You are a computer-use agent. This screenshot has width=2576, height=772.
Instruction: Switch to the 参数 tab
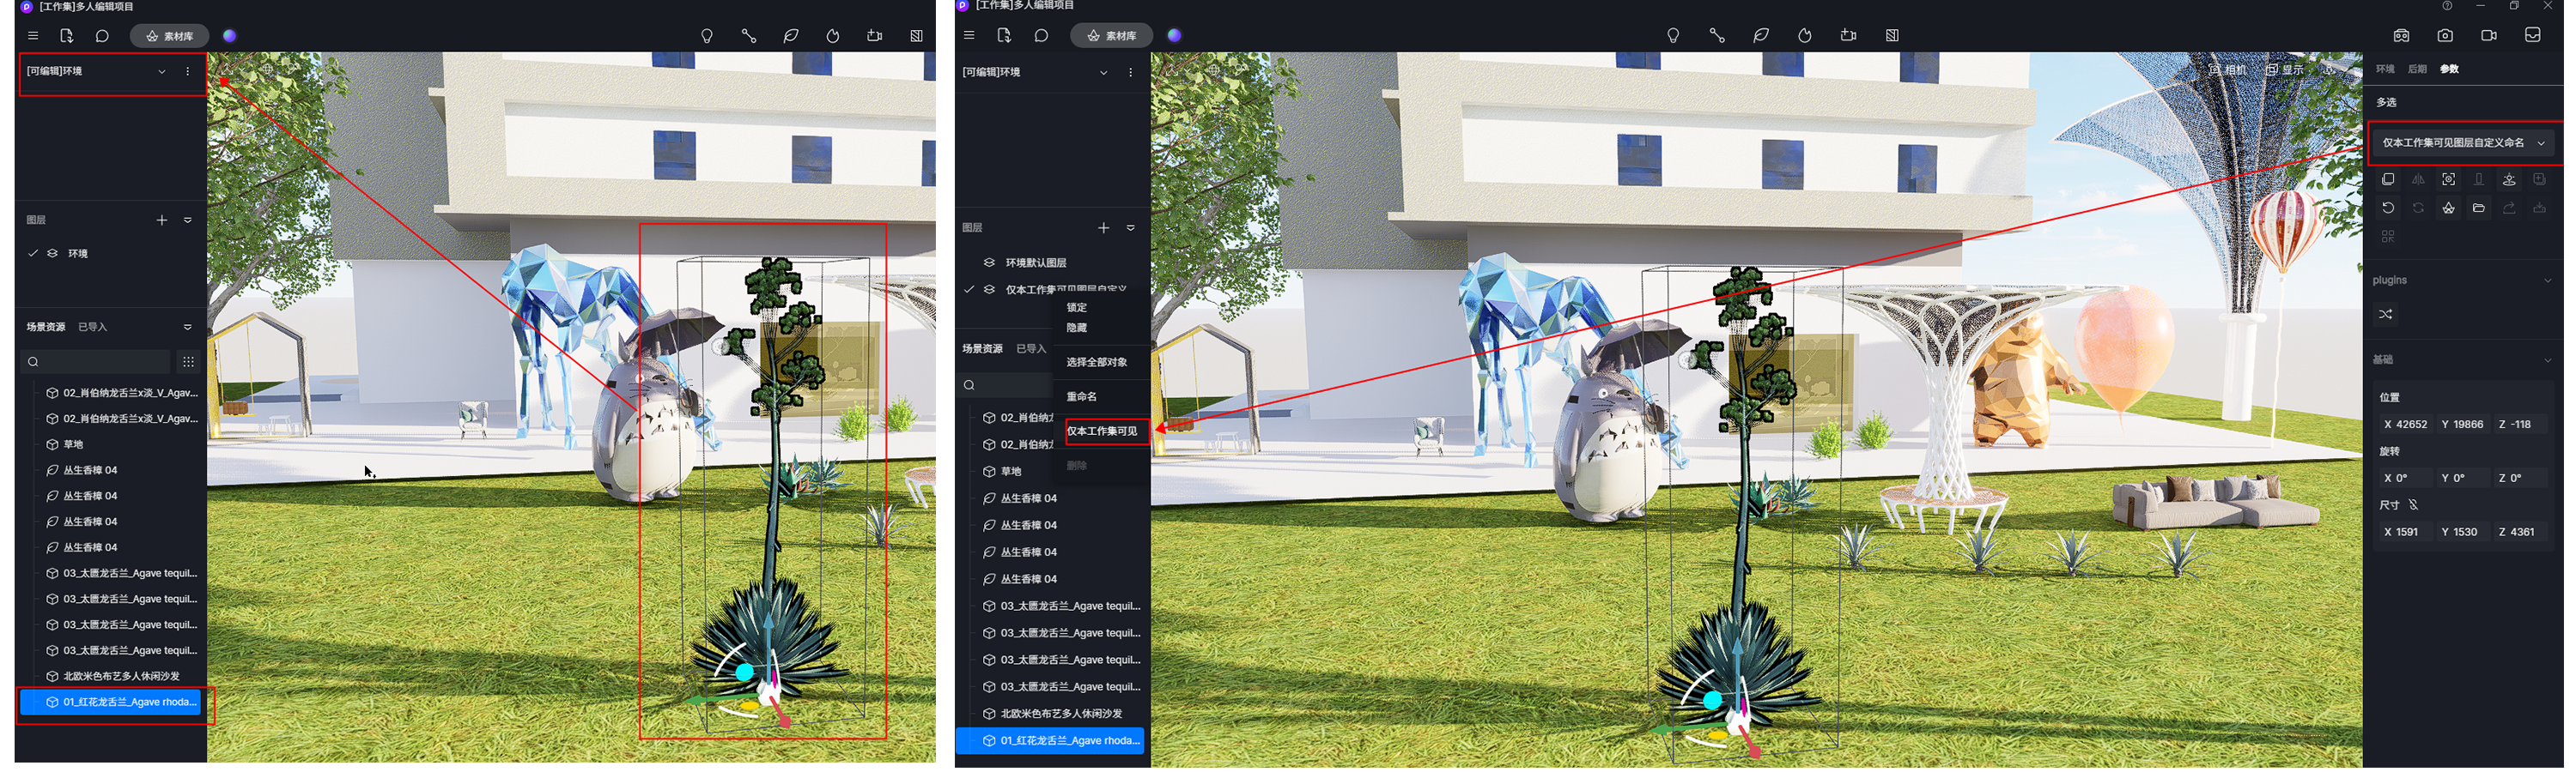click(x=2449, y=69)
